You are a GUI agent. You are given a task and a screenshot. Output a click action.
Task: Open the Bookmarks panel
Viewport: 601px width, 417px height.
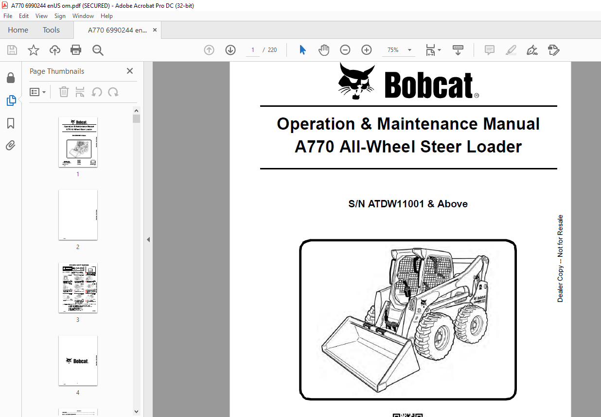tap(11, 123)
